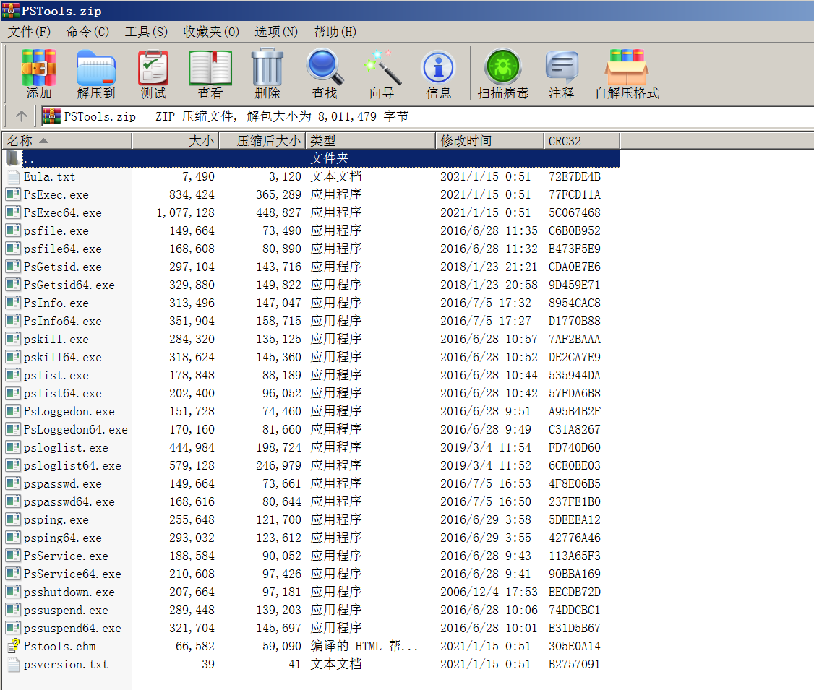Select PsLoggedon.exe file name

[x=69, y=411]
